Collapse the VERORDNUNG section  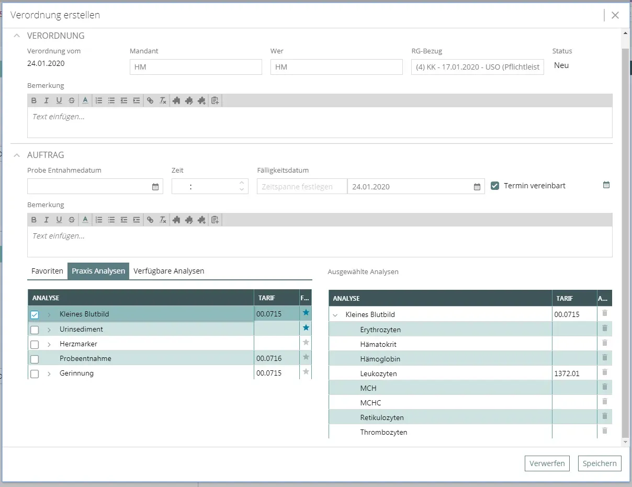click(x=17, y=36)
